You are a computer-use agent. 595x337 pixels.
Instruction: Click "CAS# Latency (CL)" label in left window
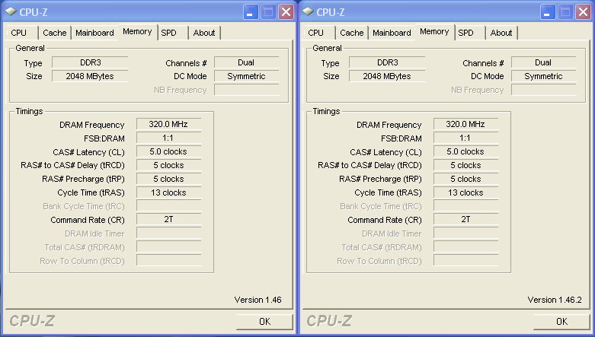click(x=89, y=152)
